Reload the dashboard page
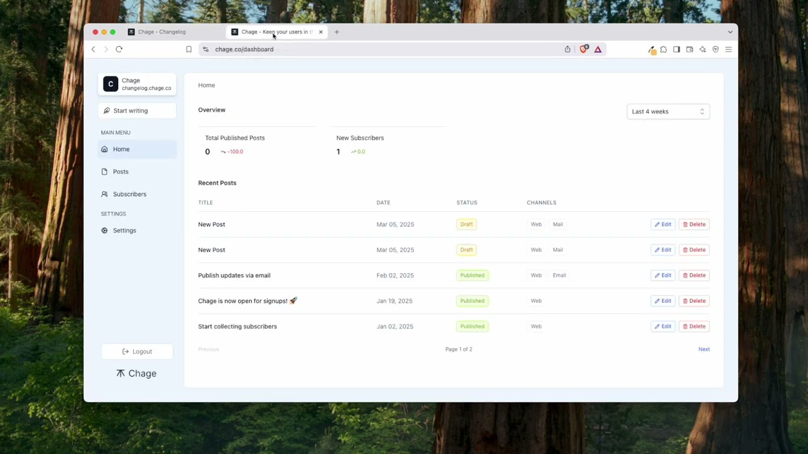 (x=119, y=49)
